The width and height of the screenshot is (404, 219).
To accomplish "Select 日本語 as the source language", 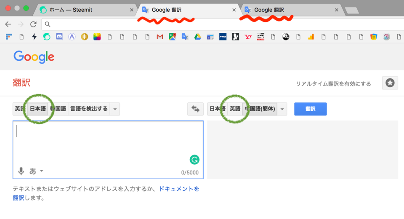I will (37, 109).
